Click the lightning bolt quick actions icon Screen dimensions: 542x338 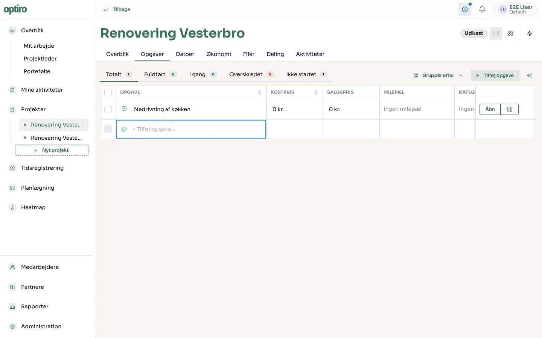tap(530, 33)
